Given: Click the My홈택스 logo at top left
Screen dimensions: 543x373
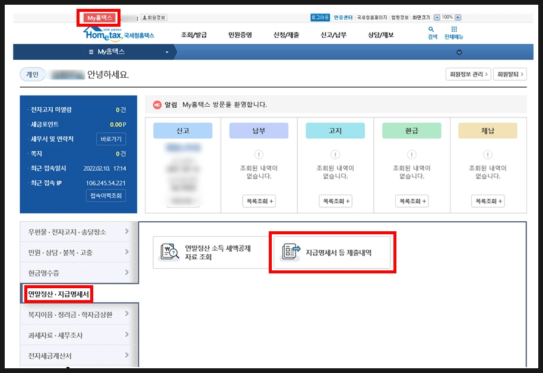Looking at the screenshot, I should 100,17.
